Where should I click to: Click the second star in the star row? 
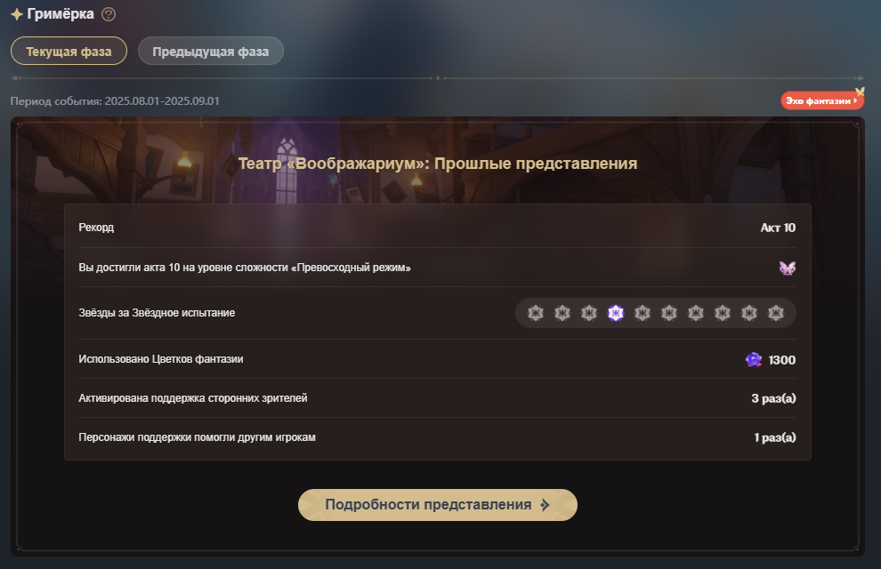[562, 313]
